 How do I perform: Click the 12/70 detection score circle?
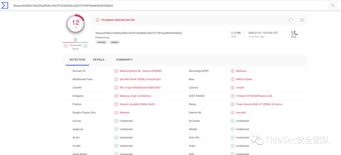point(75,24)
